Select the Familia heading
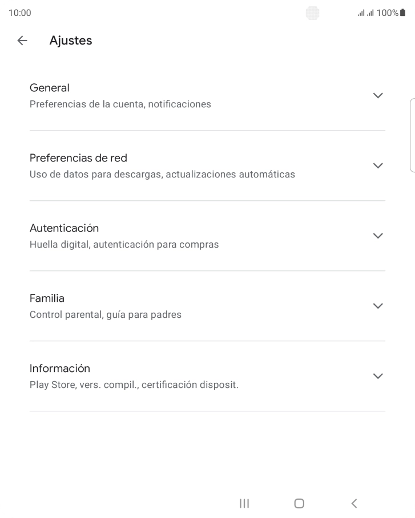Image resolution: width=415 pixels, height=518 pixels. pos(47,298)
